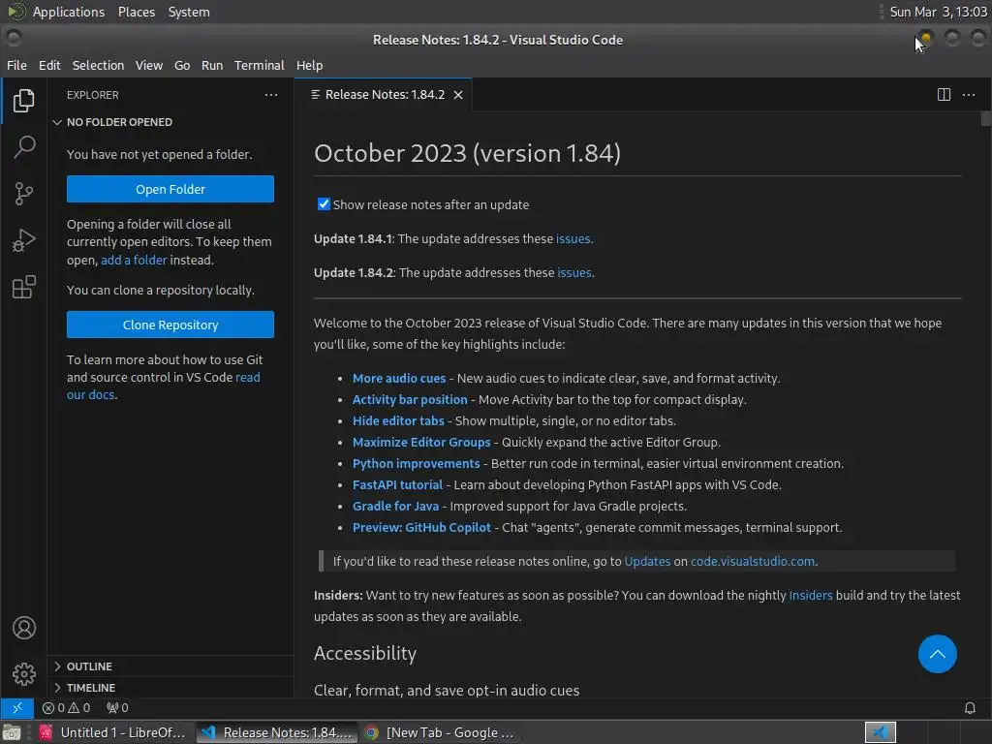
Task: Click the scroll to top round button
Action: (x=937, y=654)
